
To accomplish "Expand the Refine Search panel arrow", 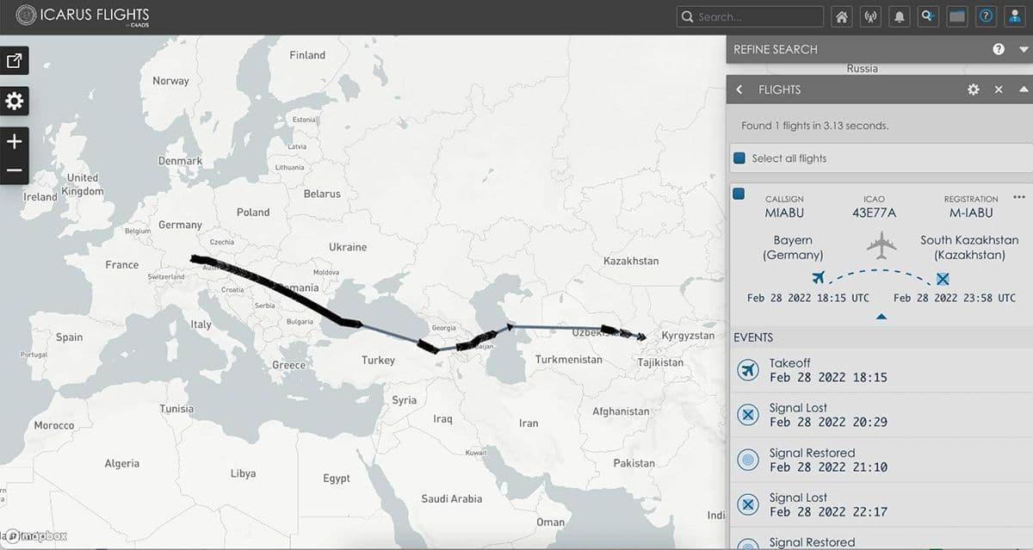I will [x=1023, y=50].
